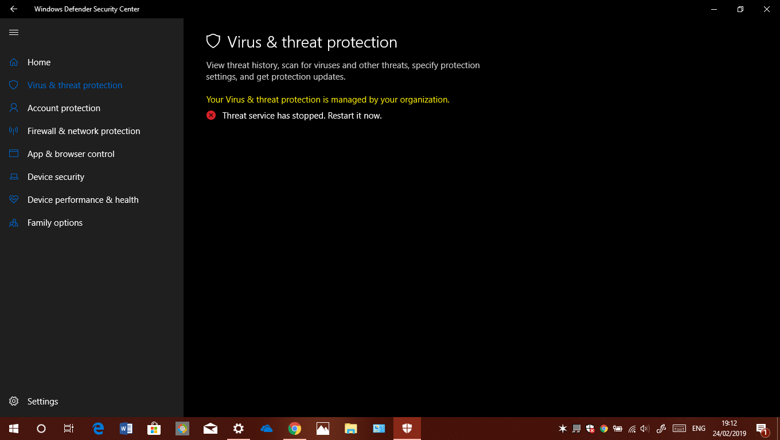780x440 pixels.
Task: Open the Photos app from taskbar
Action: (x=323, y=429)
